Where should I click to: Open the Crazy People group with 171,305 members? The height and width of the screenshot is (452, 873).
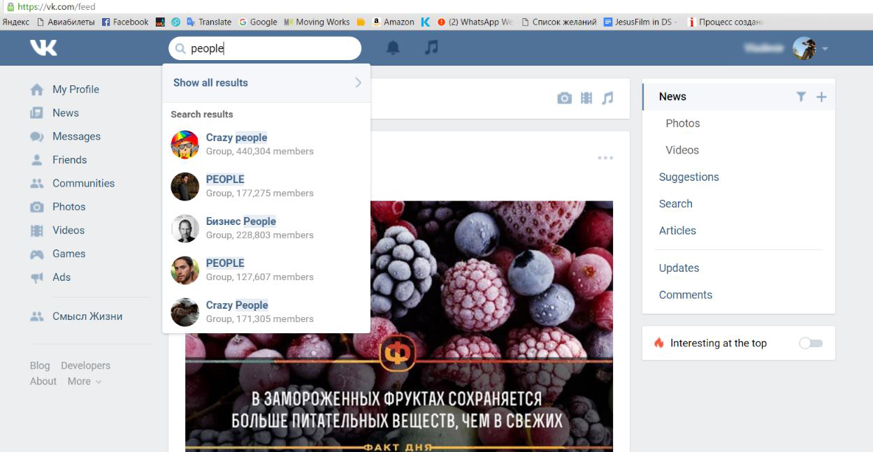click(266, 312)
